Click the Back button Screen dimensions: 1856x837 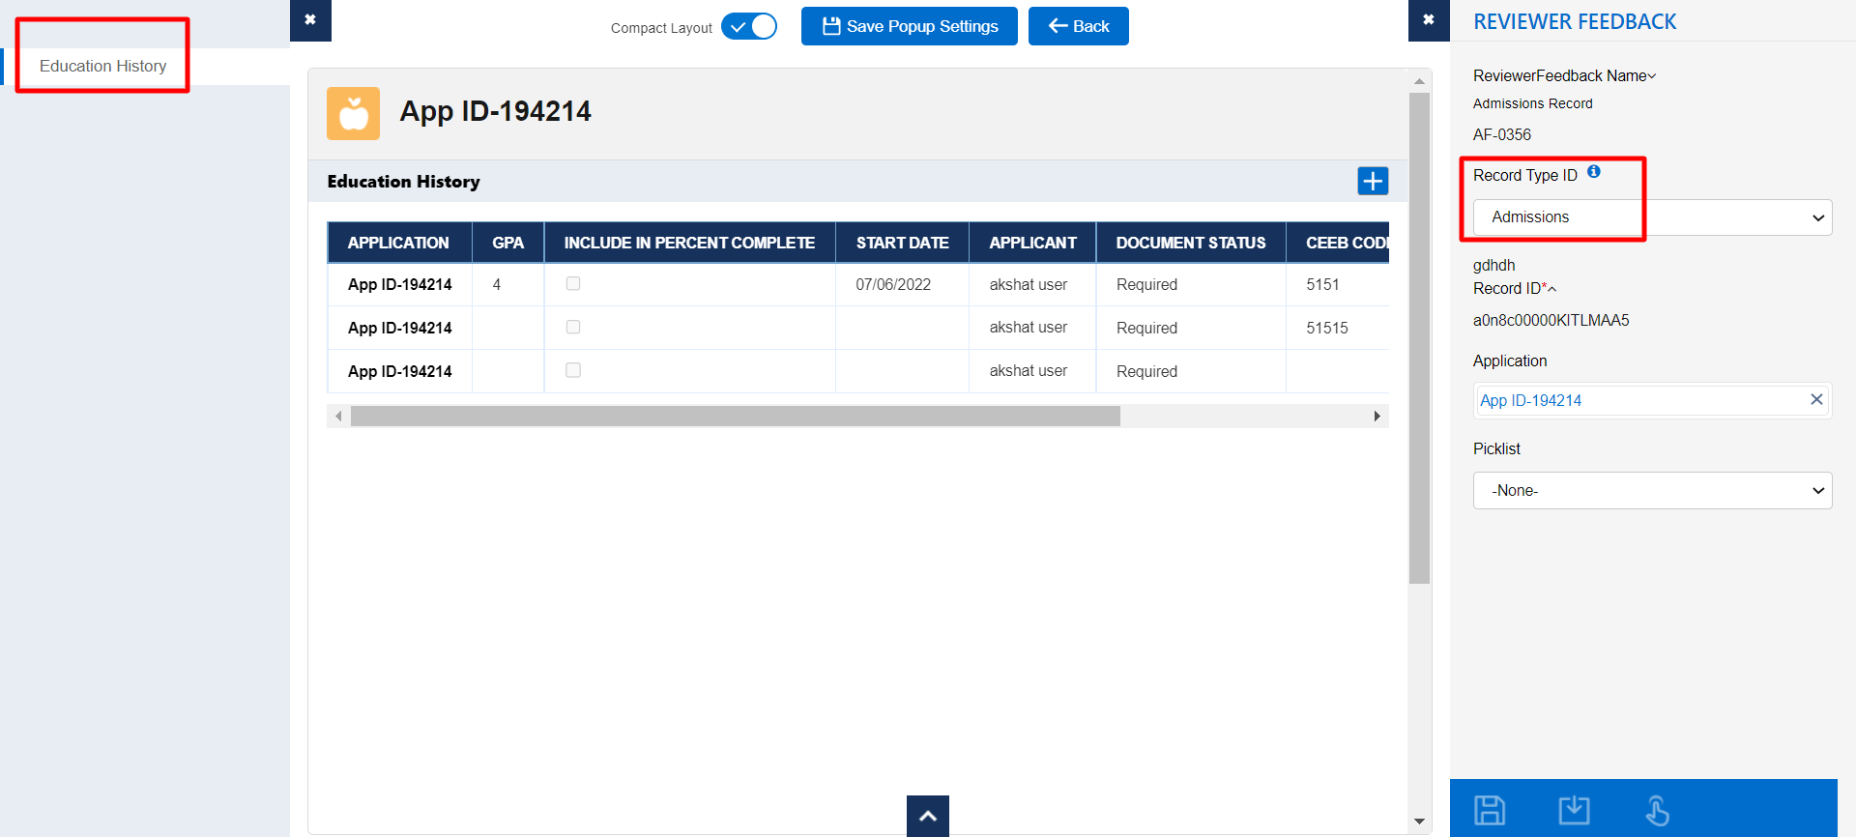pos(1078,26)
